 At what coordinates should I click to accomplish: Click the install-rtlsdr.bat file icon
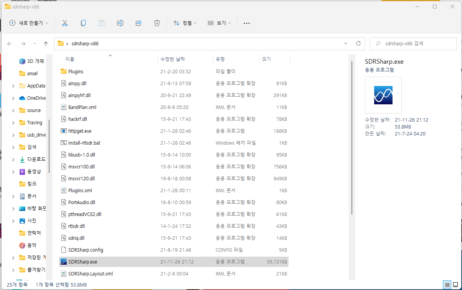64,143
